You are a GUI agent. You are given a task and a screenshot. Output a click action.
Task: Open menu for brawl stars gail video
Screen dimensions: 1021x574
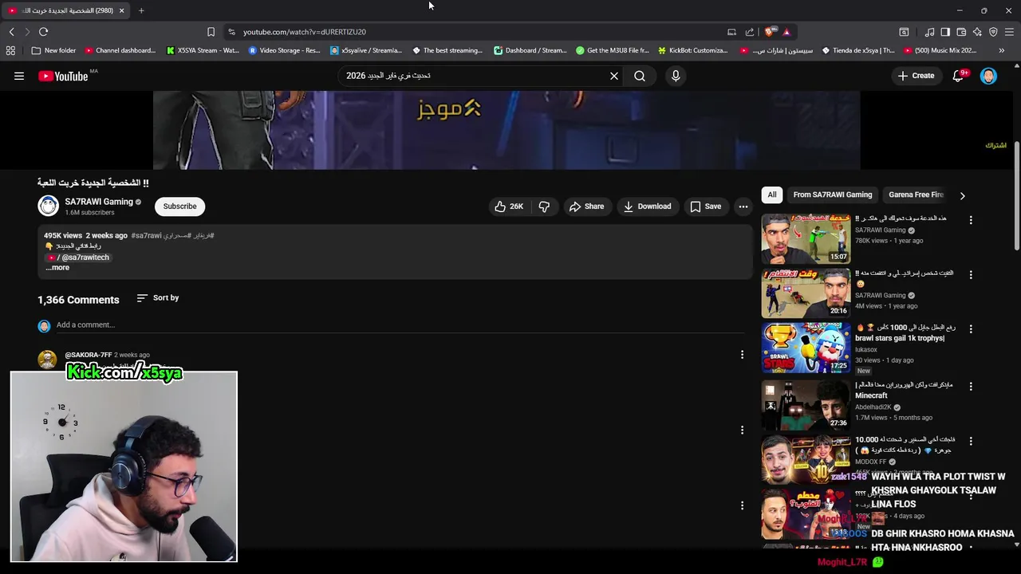[971, 328]
